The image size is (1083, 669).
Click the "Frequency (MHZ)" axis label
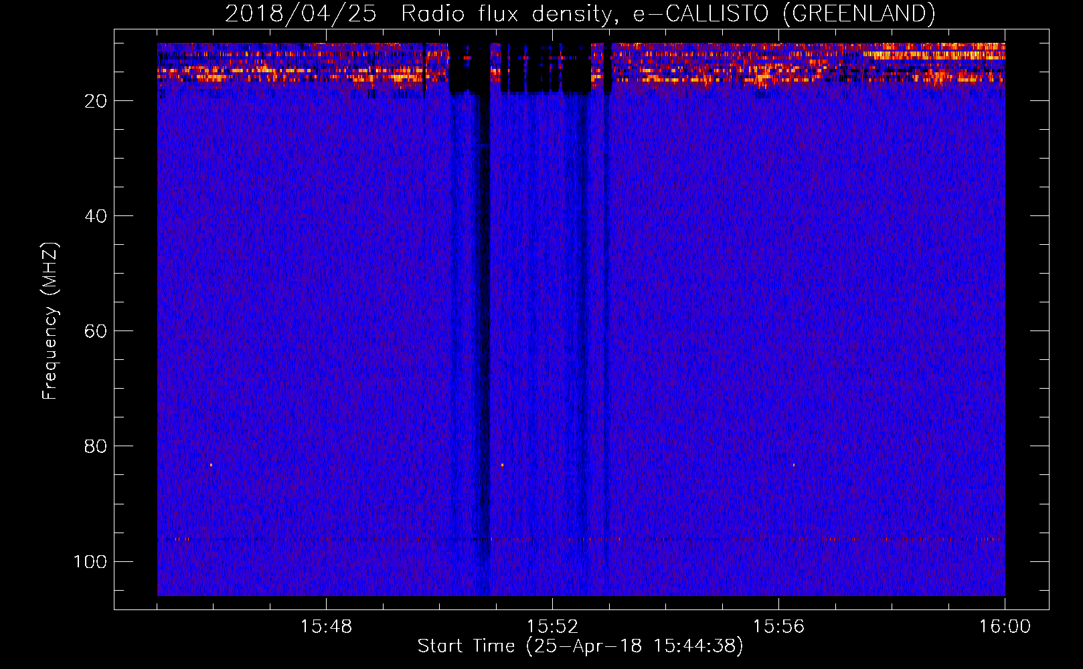pos(50,320)
